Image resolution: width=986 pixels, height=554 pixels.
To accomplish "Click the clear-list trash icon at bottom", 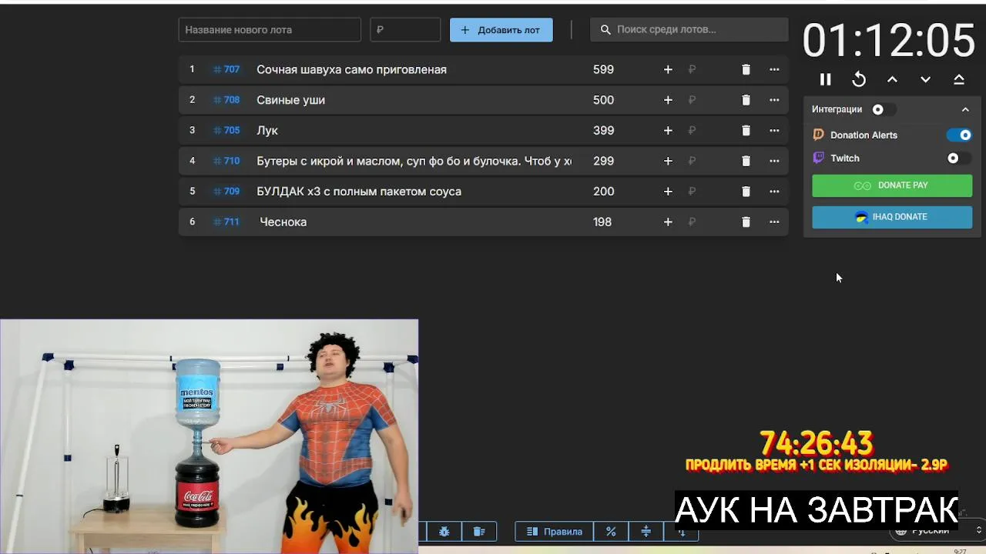I will tap(478, 532).
